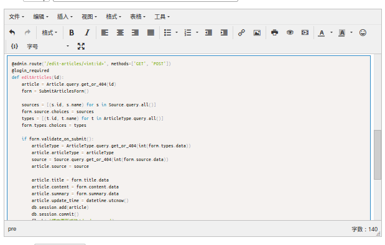The image size is (385, 245).
Task: Click the vertical scrollbar thumb
Action: [x=378, y=155]
